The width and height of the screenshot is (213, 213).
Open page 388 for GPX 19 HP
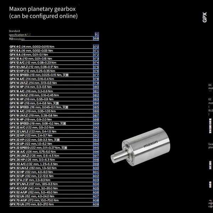[x=96, y=119]
